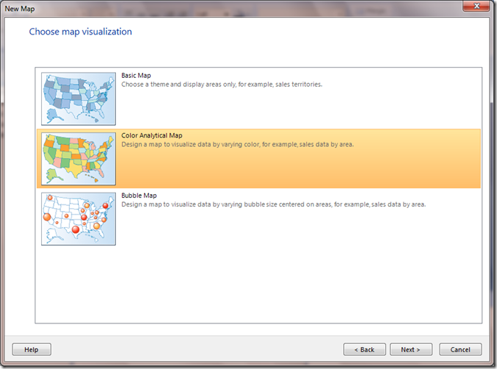Click the description about varying color
Viewport: 497px width, 369px height.
pyautogui.click(x=238, y=144)
